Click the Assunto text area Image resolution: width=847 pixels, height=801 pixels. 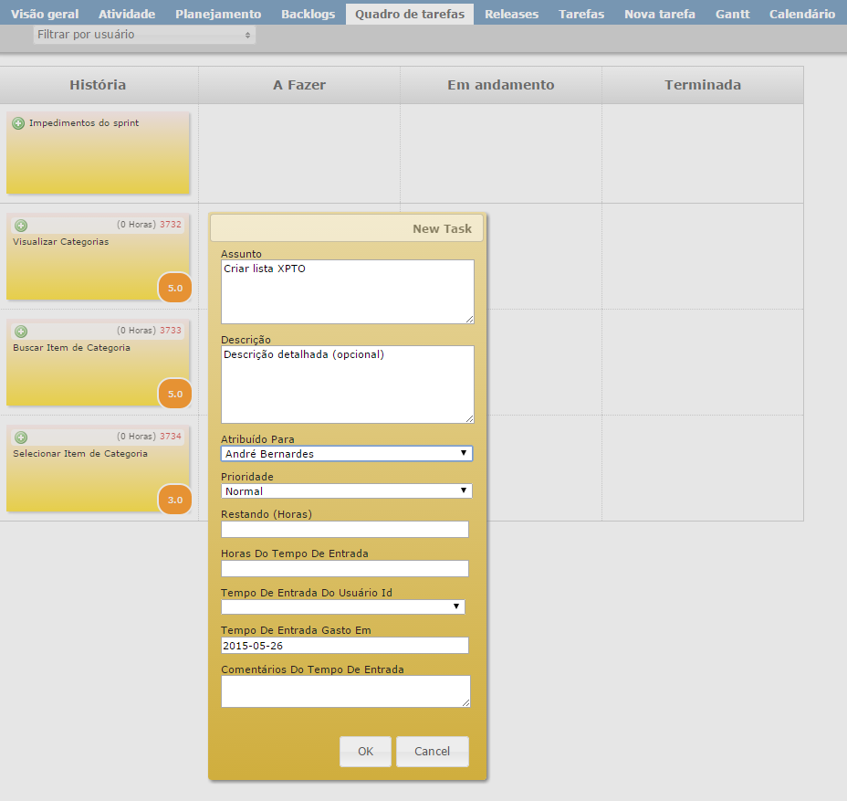(348, 292)
